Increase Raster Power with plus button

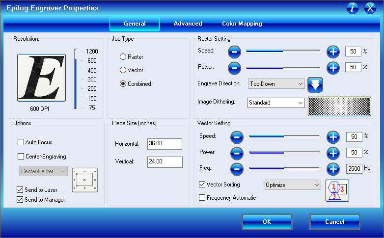[333, 68]
